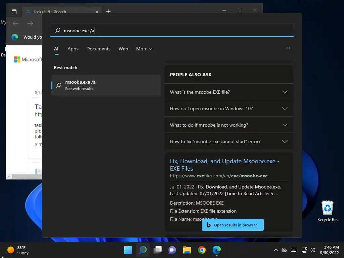Click the exefiles.com msoobe-exe URL
Image resolution: width=344 pixels, height=258 pixels.
tap(218, 176)
